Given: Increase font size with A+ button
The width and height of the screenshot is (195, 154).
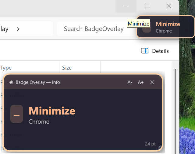Looking at the screenshot, I should pos(141,82).
